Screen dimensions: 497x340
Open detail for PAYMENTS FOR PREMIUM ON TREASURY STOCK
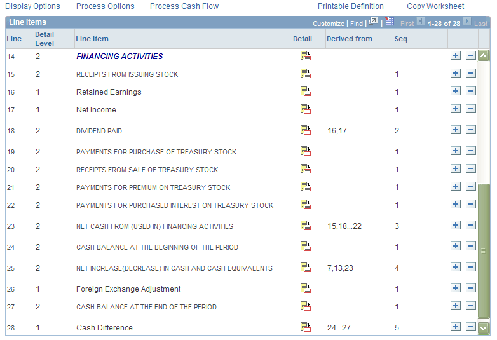tap(306, 186)
